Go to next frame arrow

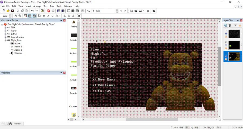coord(125,11)
